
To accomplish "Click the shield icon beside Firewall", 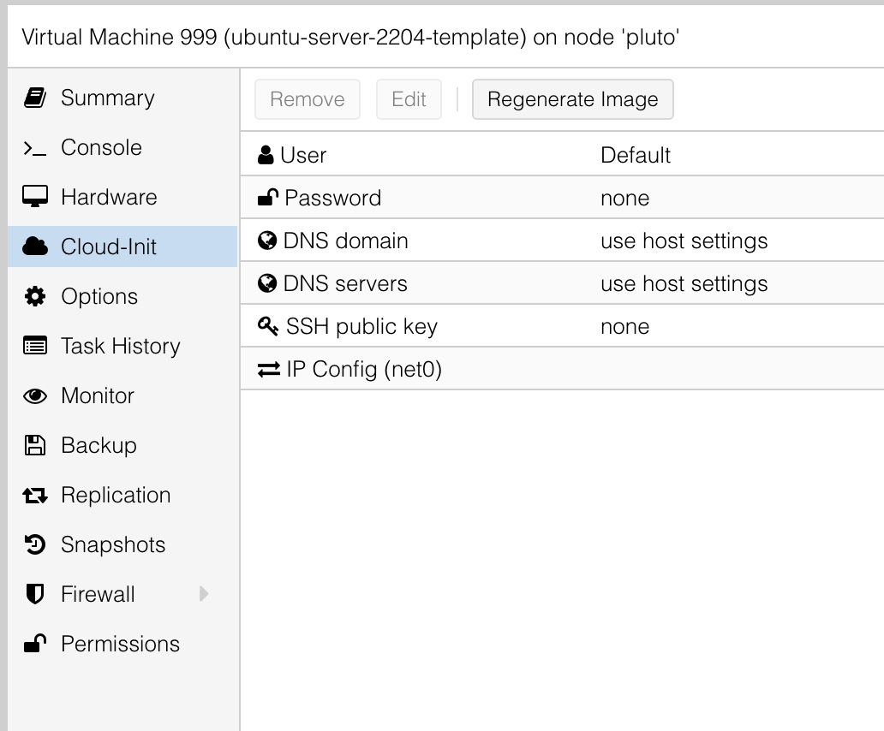I will pos(35,594).
